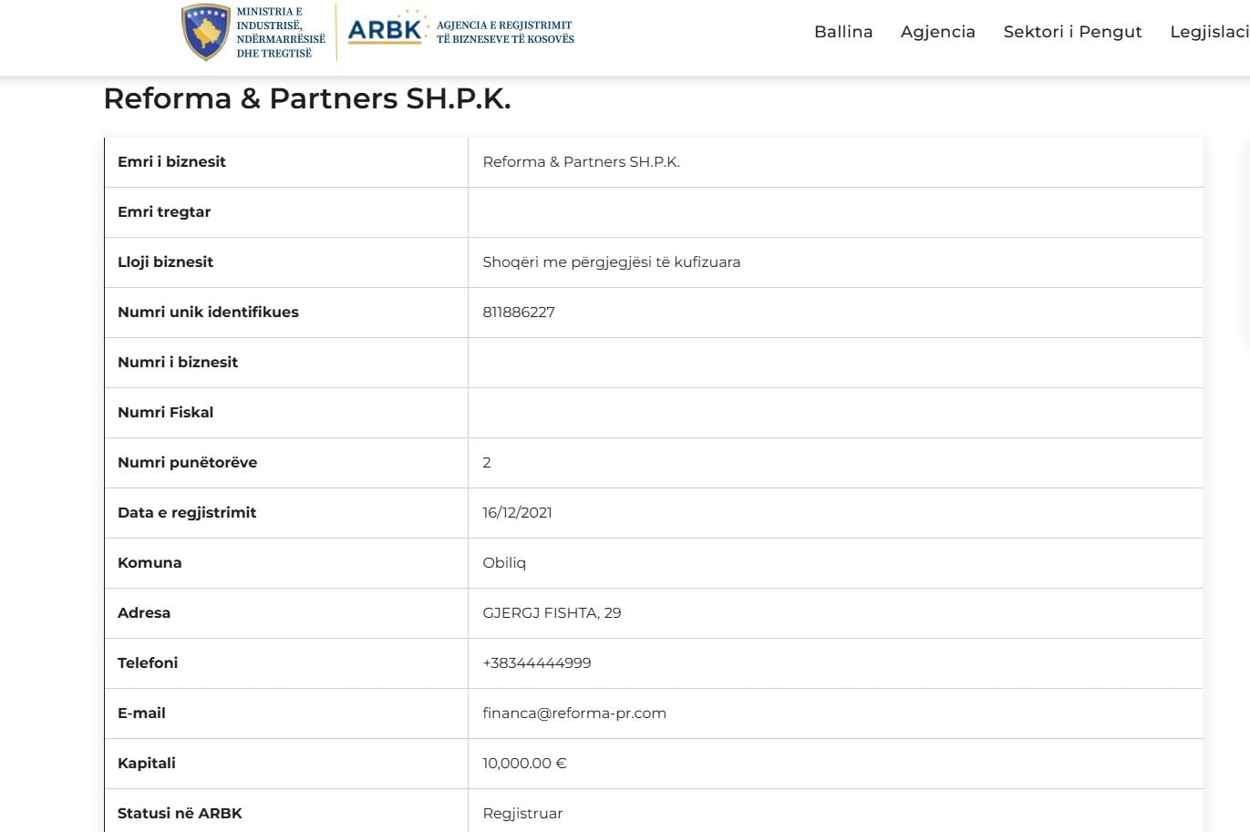Click the Numri Fiskal row label
The height and width of the screenshot is (832, 1250).
[165, 413]
